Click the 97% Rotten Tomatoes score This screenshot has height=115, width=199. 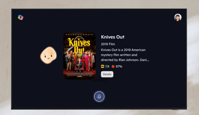119,66
